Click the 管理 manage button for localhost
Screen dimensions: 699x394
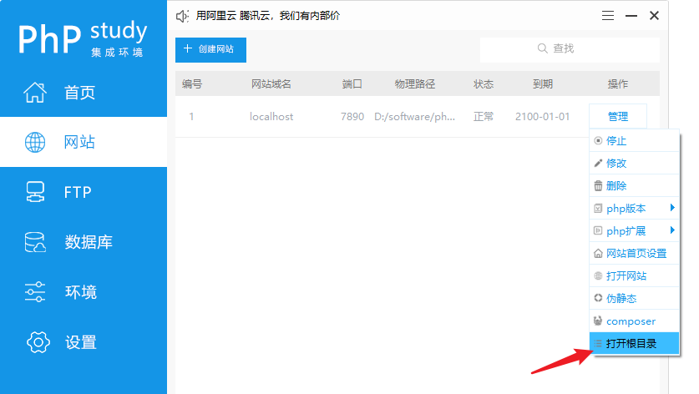point(618,117)
